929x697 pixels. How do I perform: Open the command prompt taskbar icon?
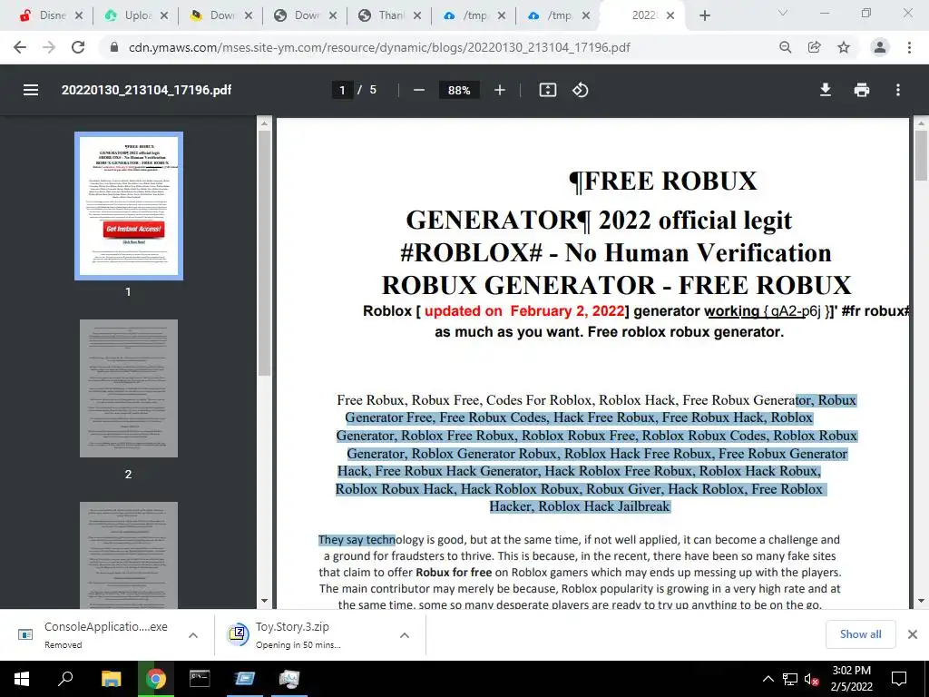click(200, 679)
